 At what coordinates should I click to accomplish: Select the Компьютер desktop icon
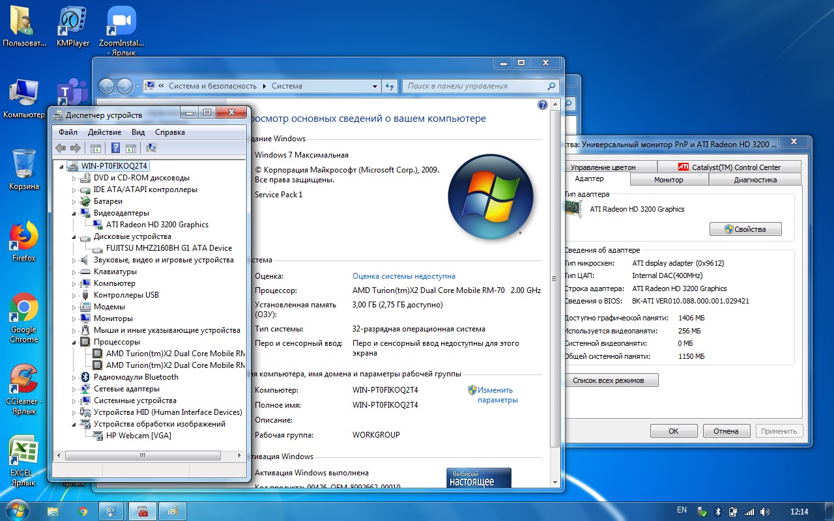coord(24,99)
